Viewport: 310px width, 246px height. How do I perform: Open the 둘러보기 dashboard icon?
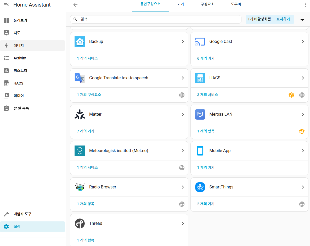tap(6, 20)
